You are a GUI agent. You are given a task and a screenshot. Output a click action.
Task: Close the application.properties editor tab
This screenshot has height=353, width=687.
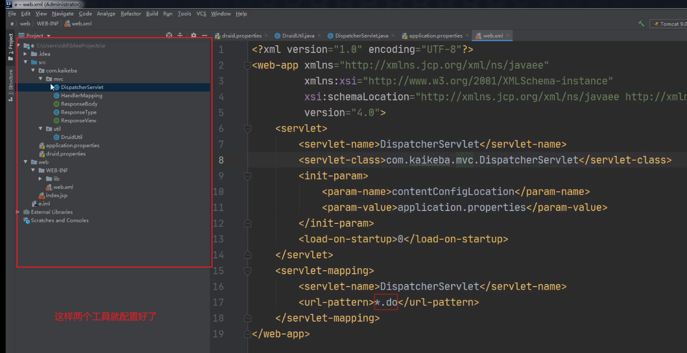click(x=467, y=36)
